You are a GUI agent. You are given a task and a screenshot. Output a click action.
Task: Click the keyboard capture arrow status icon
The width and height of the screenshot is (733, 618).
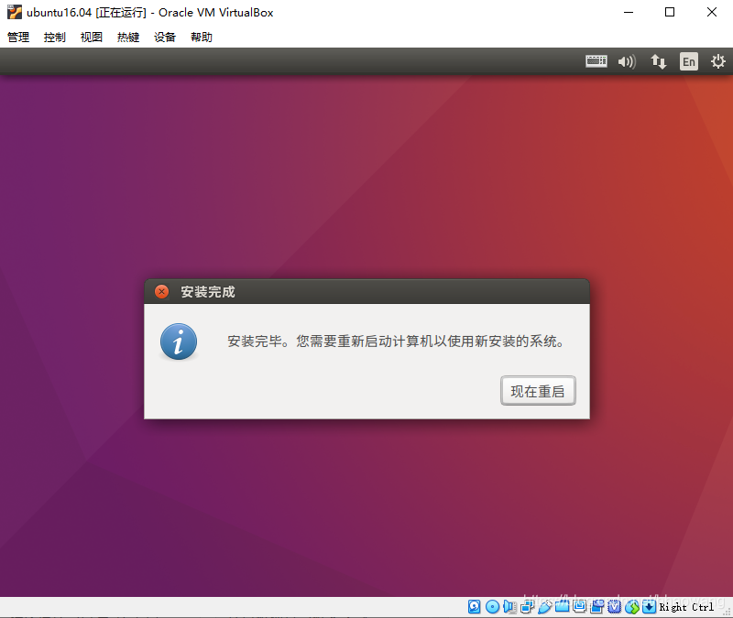click(x=649, y=607)
